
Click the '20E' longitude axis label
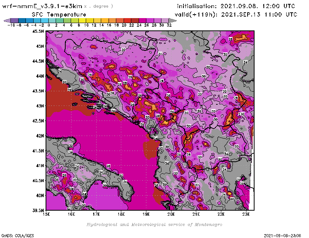coord(171,214)
